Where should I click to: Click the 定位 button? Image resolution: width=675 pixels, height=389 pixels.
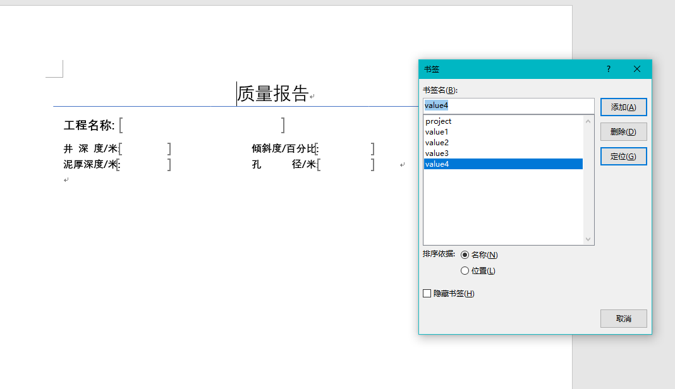[623, 156]
